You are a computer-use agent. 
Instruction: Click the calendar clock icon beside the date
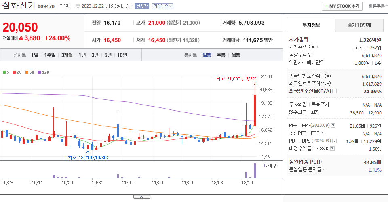point(78,7)
